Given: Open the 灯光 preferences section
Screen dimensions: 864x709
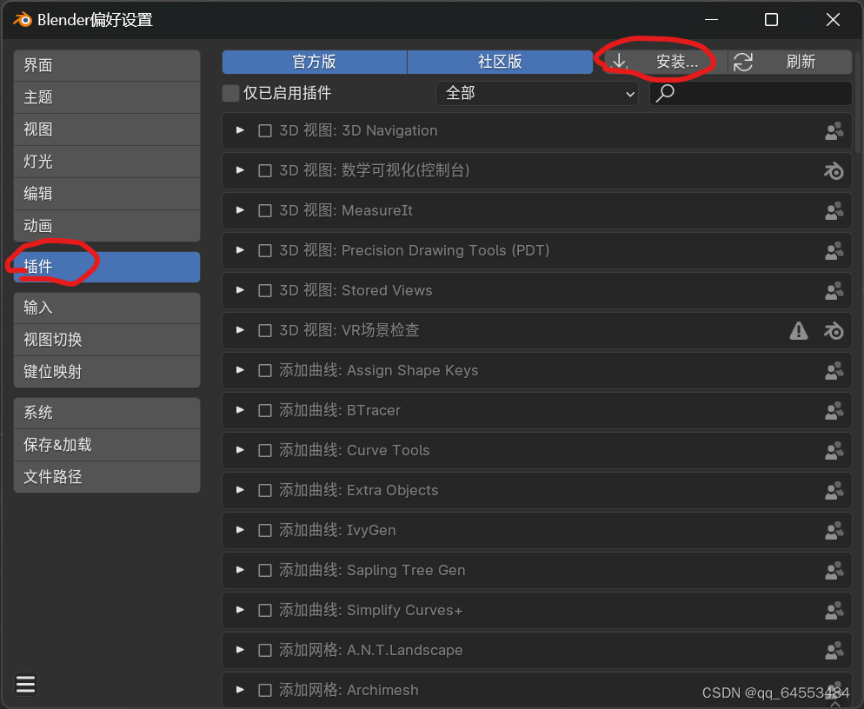Looking at the screenshot, I should point(107,162).
